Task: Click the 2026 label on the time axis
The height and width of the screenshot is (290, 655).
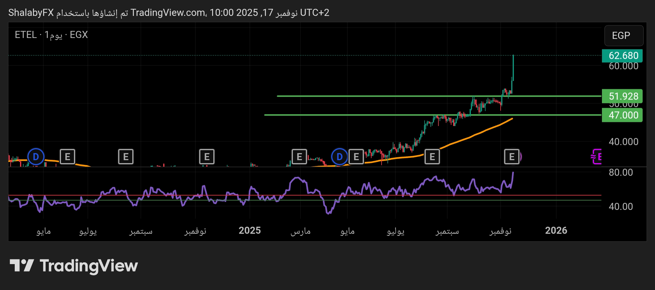Action: (x=556, y=231)
